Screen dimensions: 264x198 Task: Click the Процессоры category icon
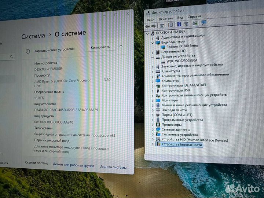click(x=158, y=125)
